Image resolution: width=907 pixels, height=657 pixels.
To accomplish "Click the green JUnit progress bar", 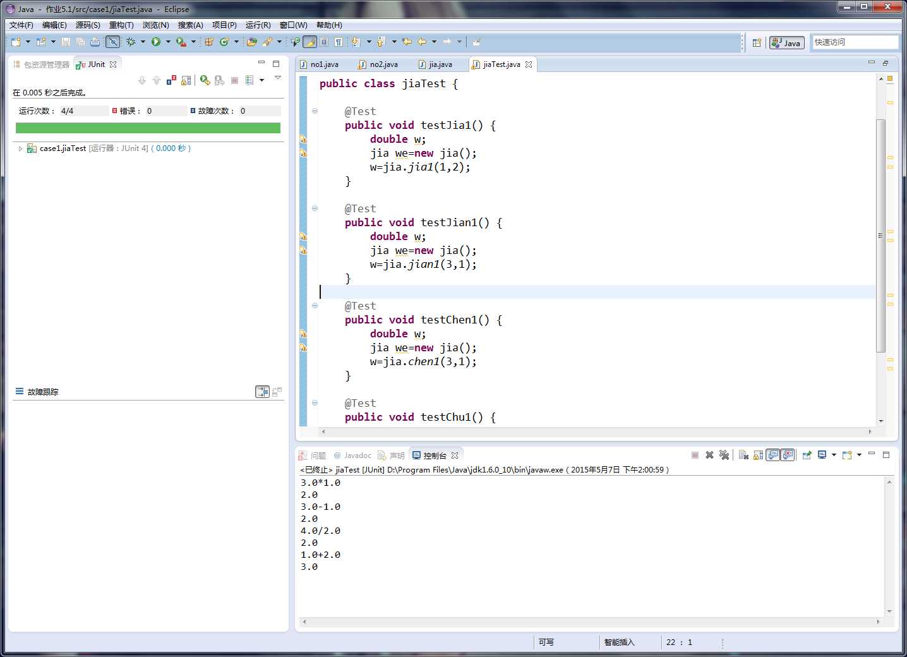I will coord(148,128).
